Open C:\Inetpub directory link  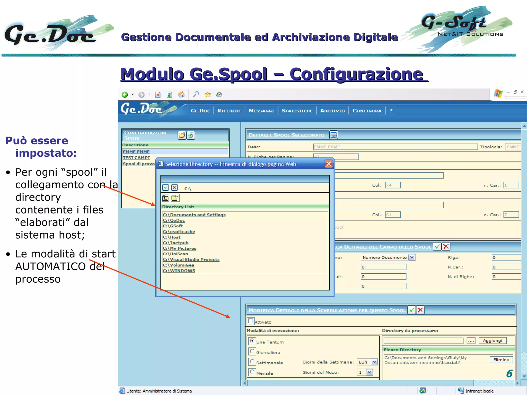point(175,243)
